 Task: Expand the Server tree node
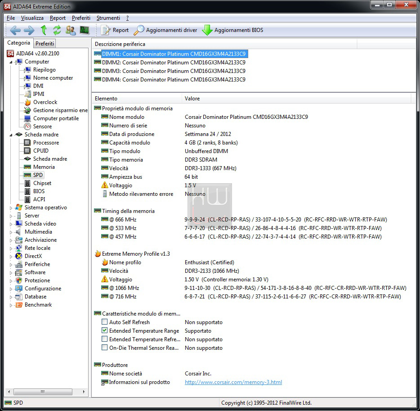coord(11,216)
